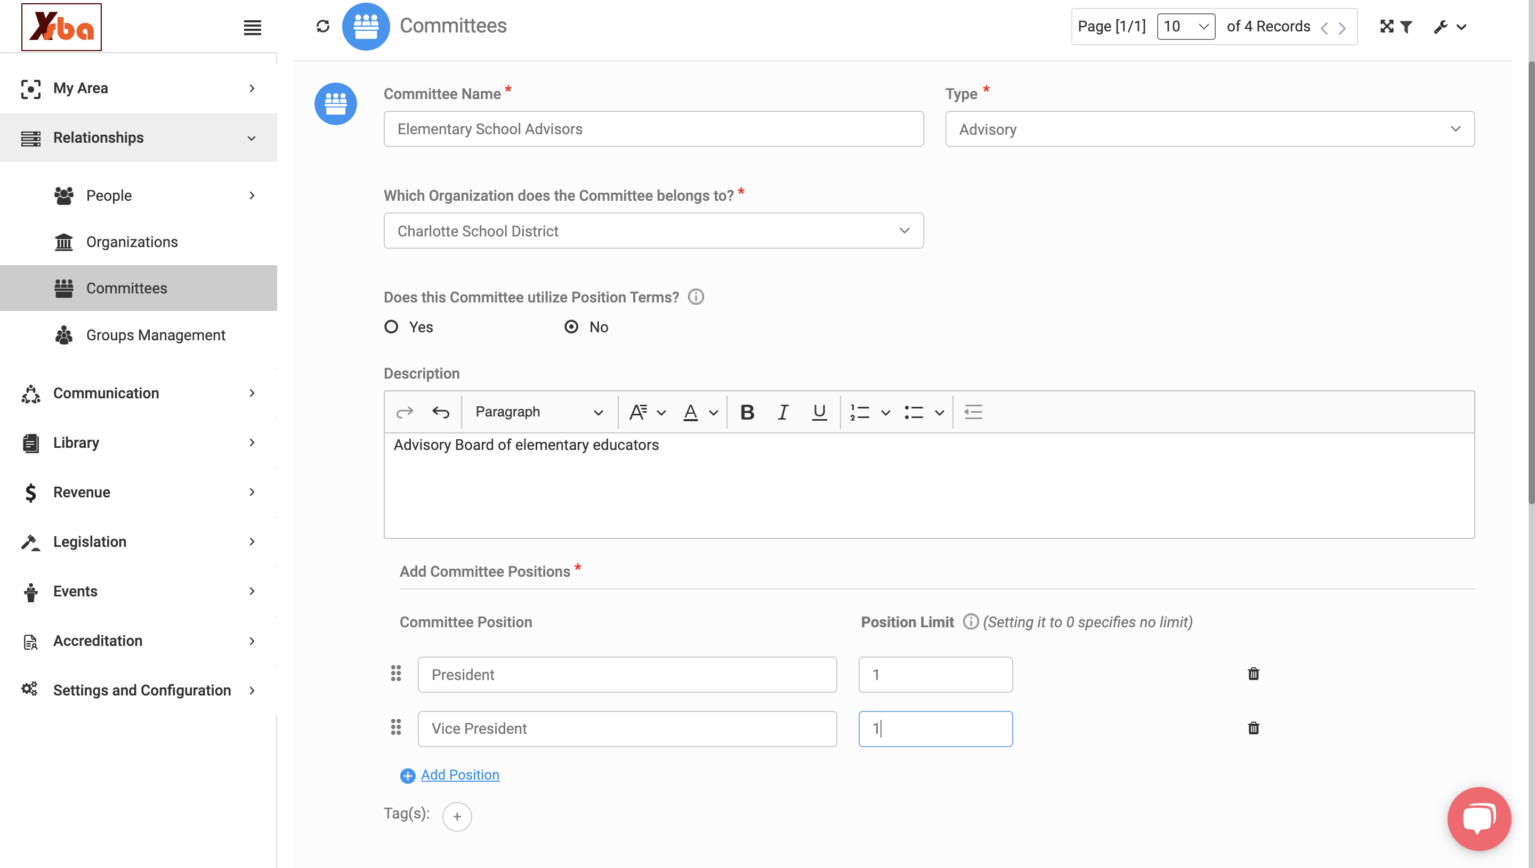Apply italic formatting in Description

click(783, 412)
